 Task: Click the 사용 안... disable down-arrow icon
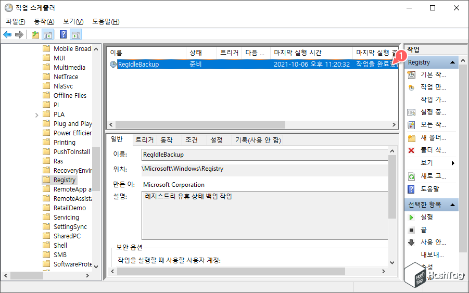click(411, 242)
